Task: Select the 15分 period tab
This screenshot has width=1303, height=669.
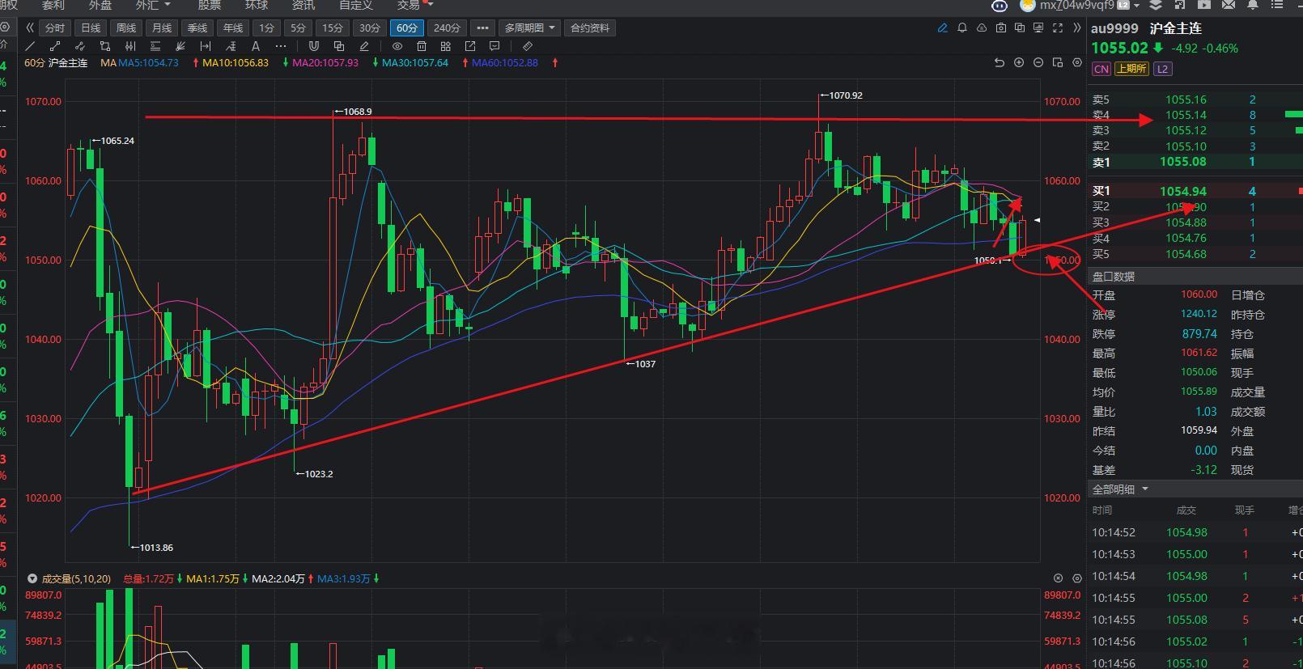Action: pyautogui.click(x=333, y=28)
